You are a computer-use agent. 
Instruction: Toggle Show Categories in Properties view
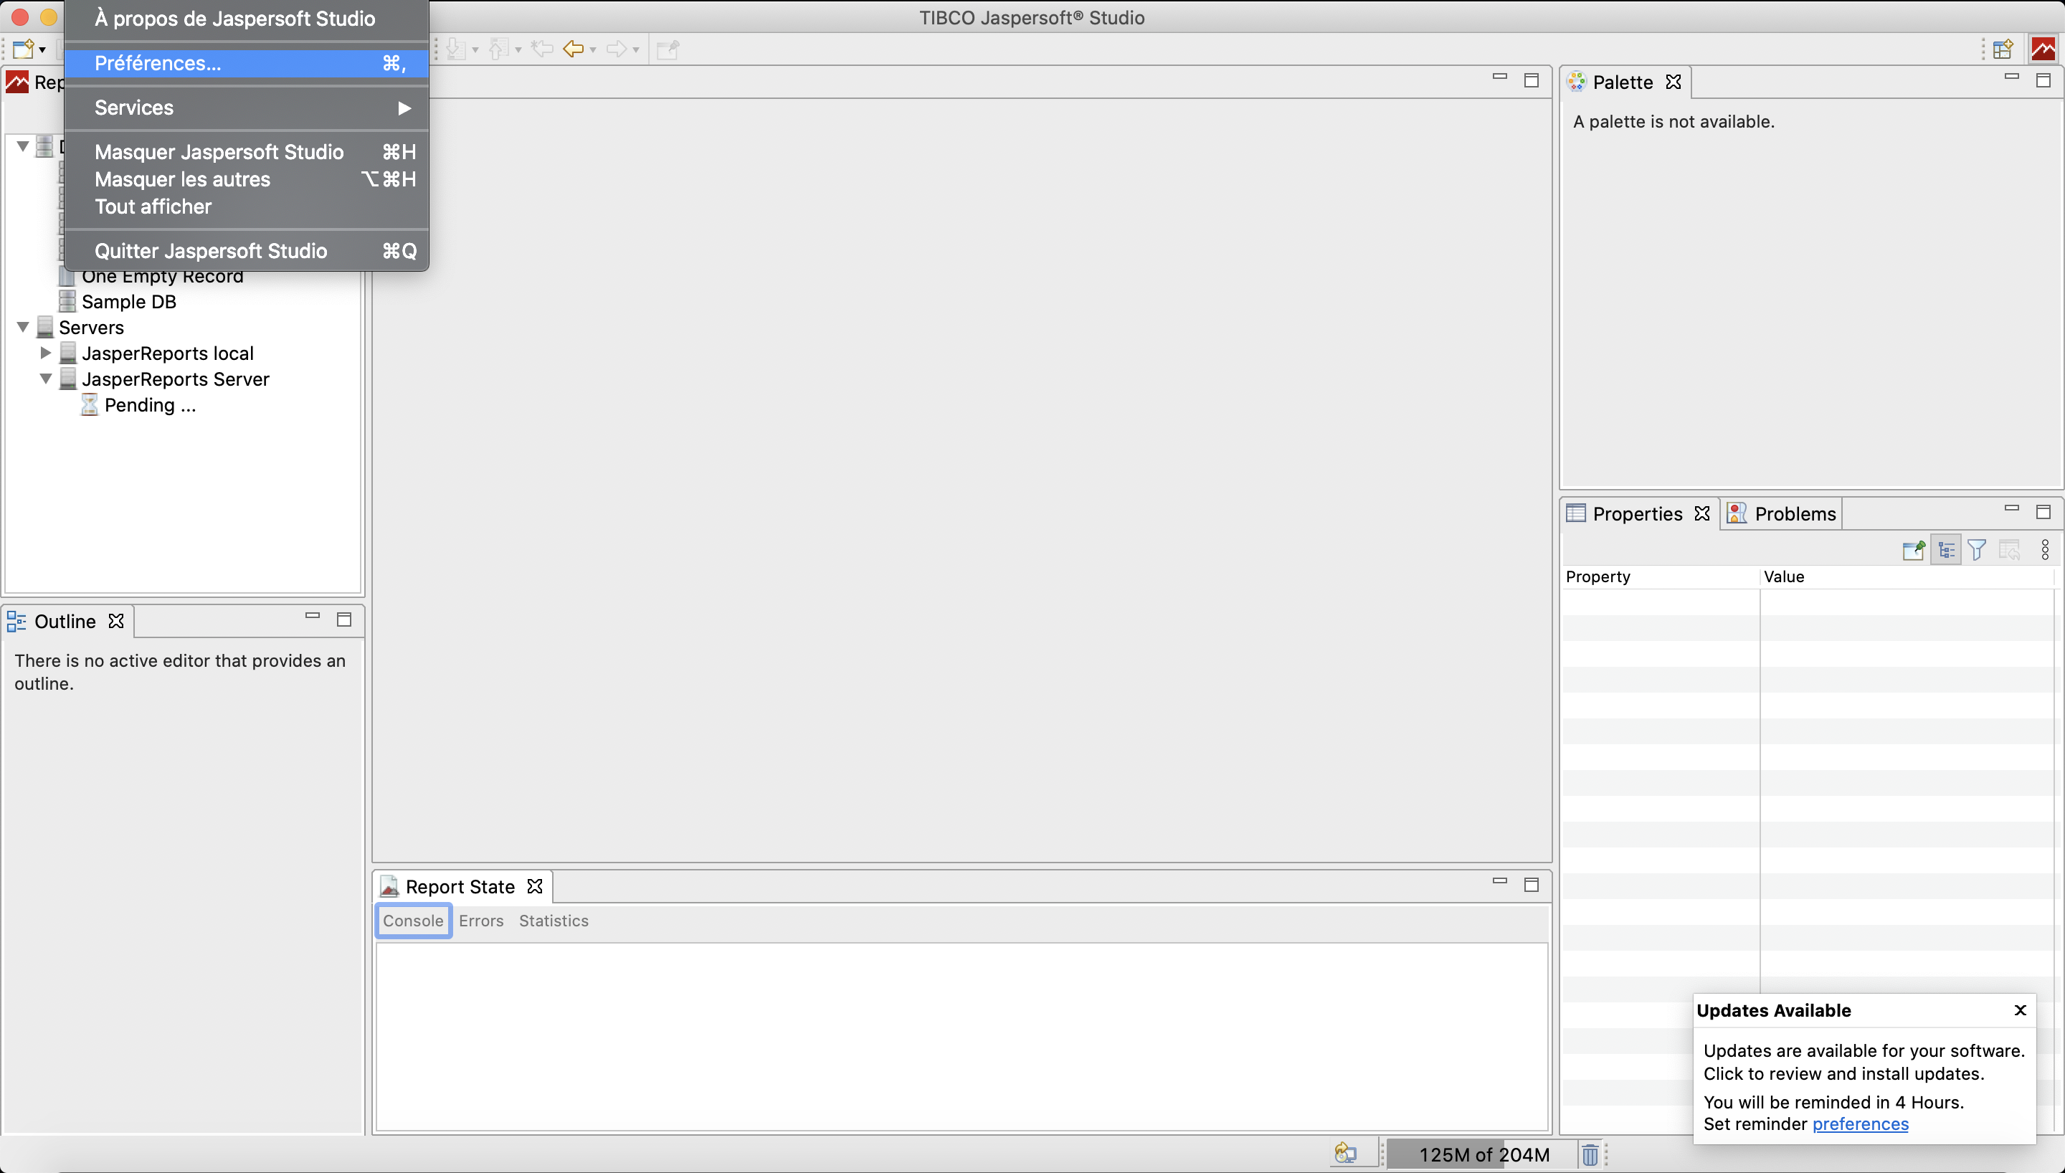pyautogui.click(x=1946, y=550)
